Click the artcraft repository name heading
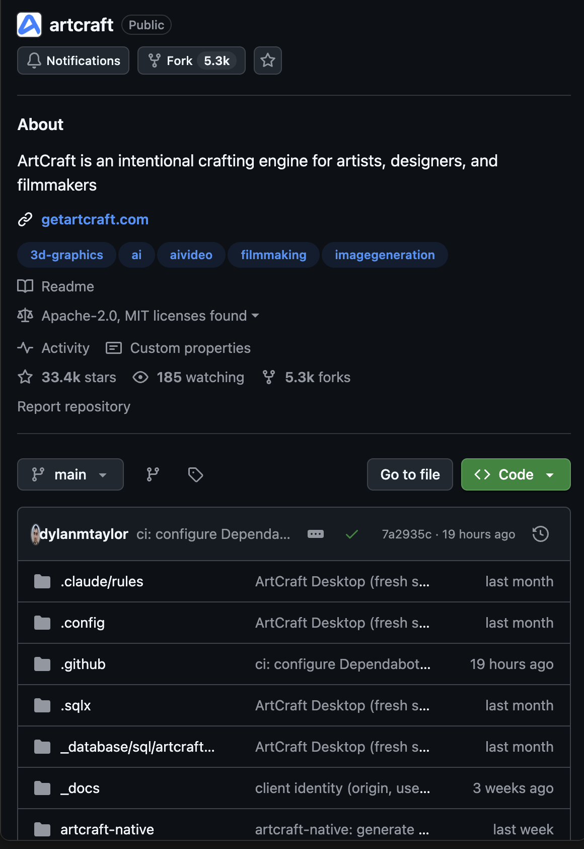 (82, 25)
